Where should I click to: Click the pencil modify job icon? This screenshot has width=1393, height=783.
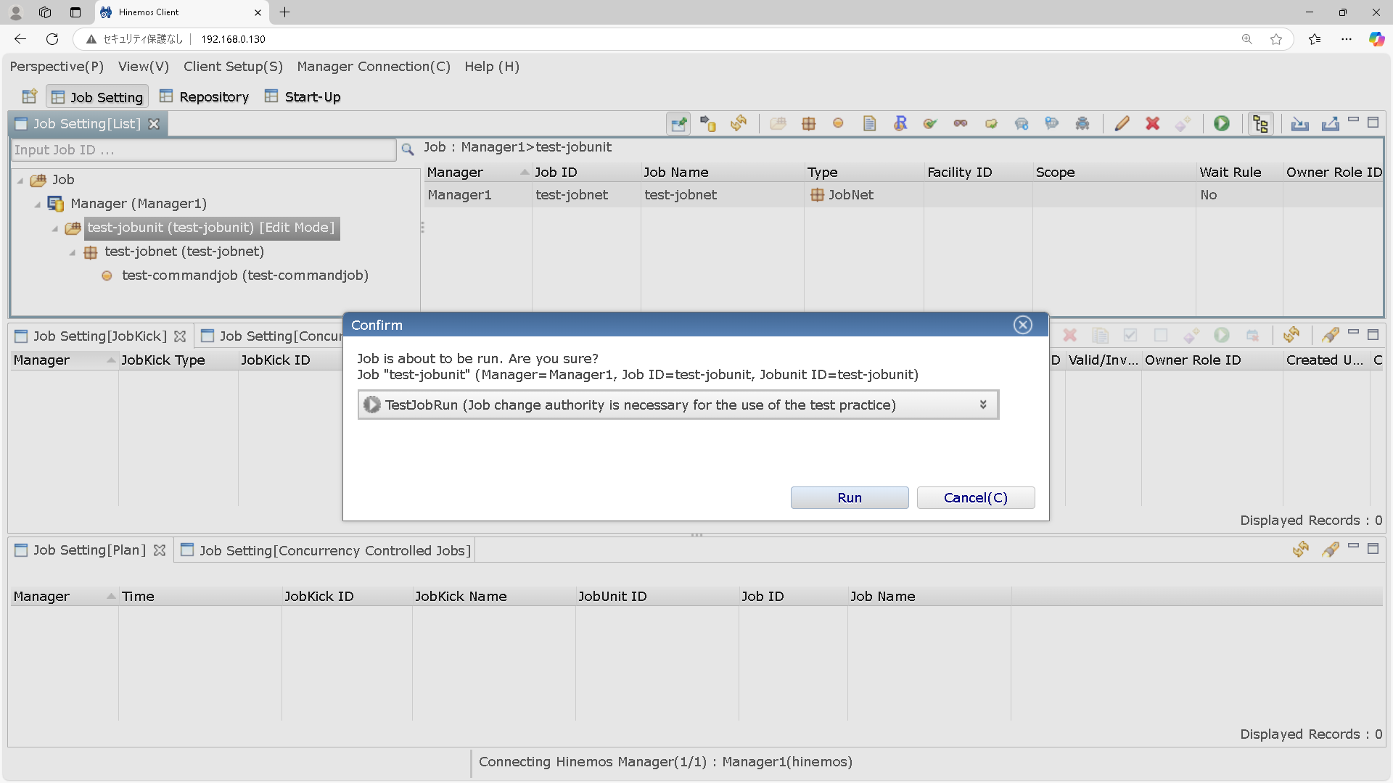pos(1122,123)
